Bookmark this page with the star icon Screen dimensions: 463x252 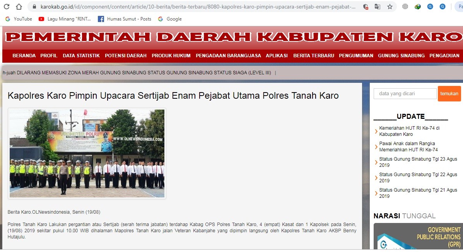pos(390,7)
